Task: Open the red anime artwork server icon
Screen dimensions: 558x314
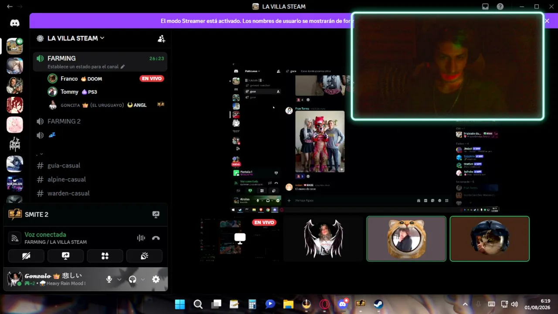Action: 15,105
